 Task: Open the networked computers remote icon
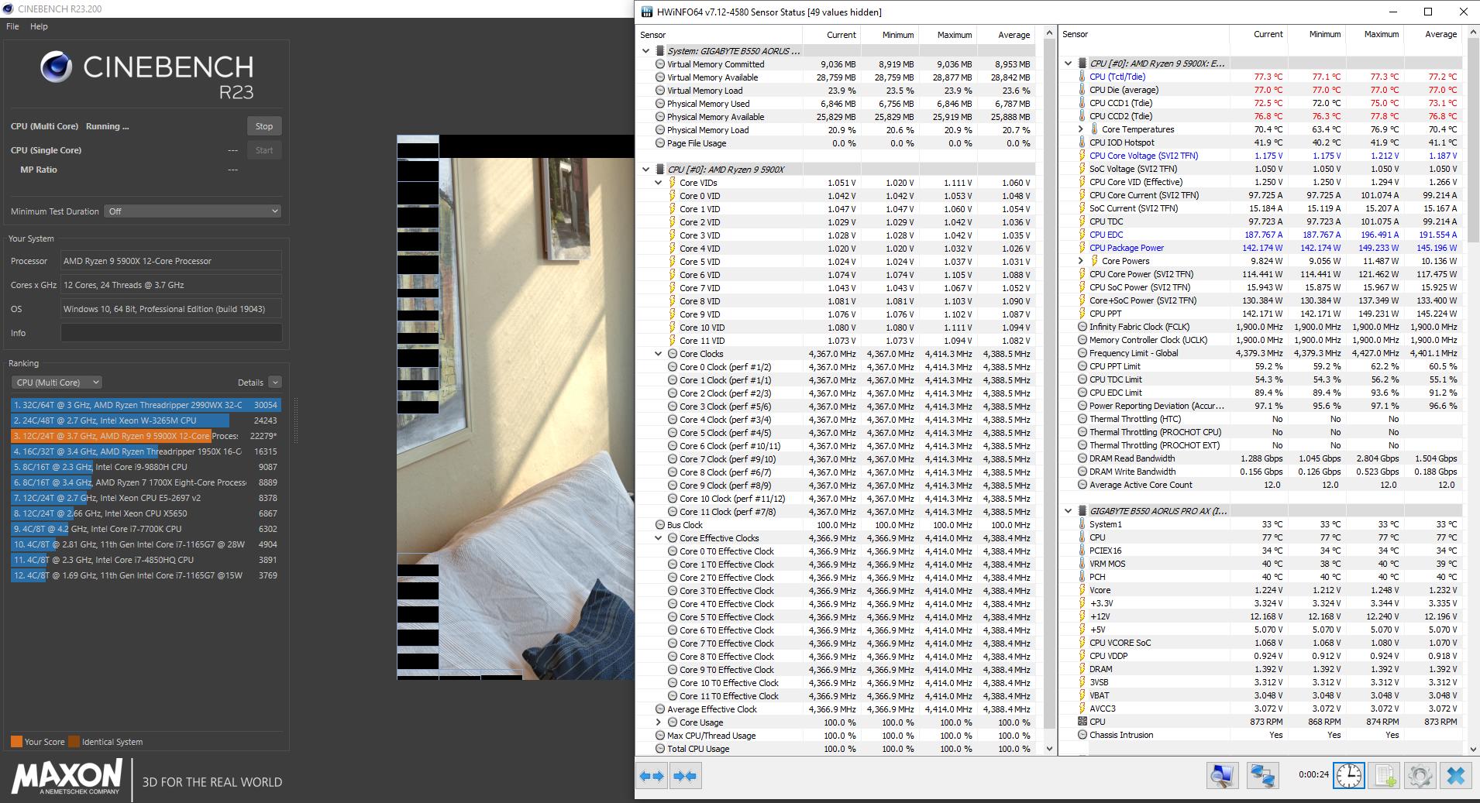click(x=1262, y=775)
